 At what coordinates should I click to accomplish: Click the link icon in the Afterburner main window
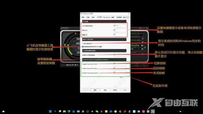(145, 47)
